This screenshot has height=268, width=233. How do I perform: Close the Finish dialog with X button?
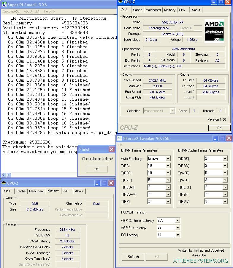point(112,149)
